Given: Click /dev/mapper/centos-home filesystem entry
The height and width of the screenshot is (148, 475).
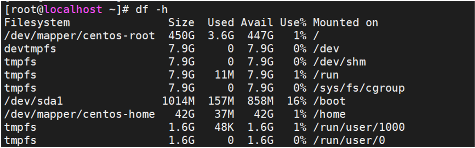Looking at the screenshot, I should click(79, 114).
